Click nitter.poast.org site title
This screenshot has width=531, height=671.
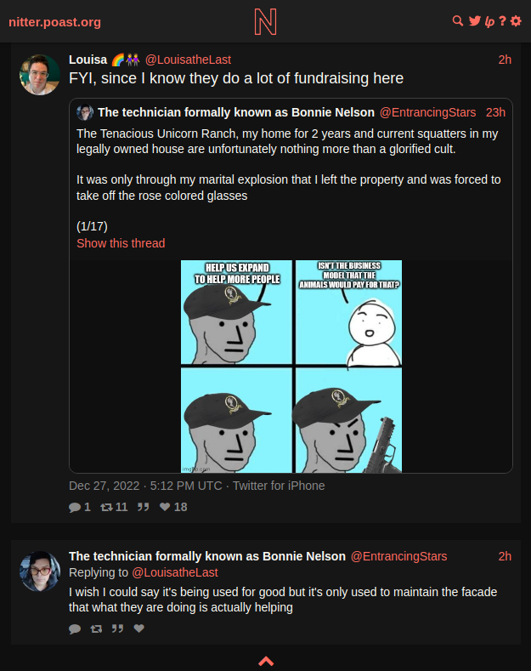(54, 22)
